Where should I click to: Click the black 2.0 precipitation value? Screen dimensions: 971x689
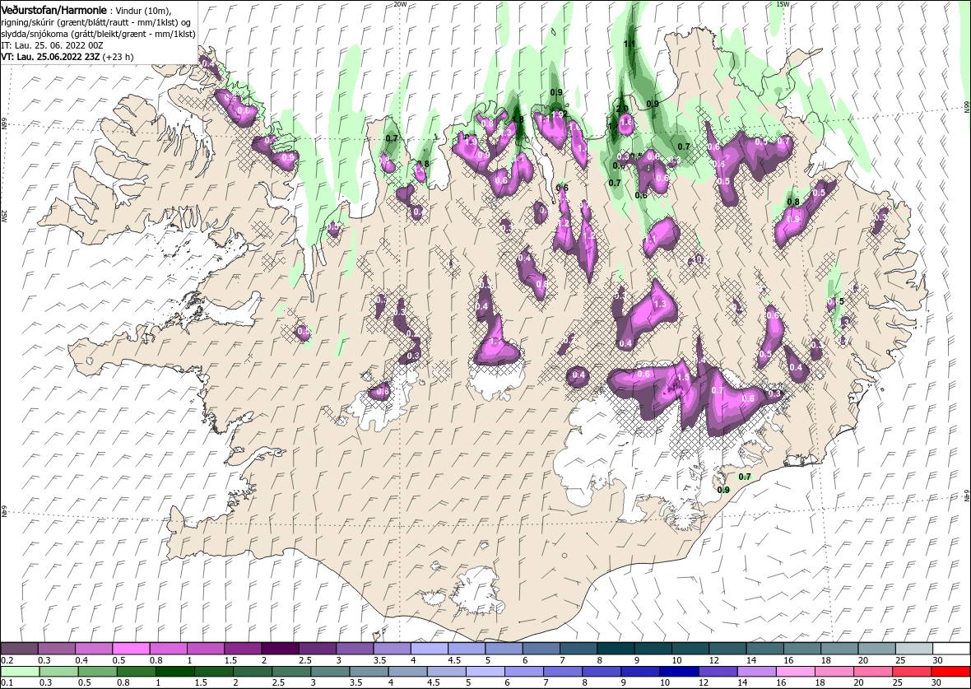pyautogui.click(x=622, y=109)
